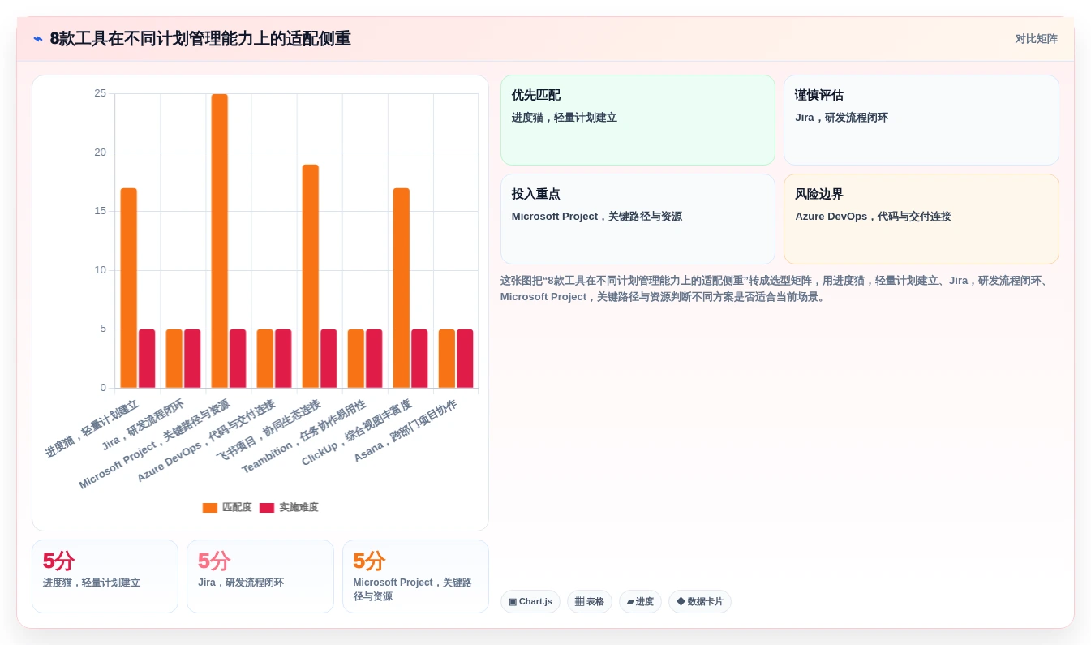This screenshot has width=1091, height=645.
Task: Click the red 实施难度 bar for 进度猫
Action: click(x=147, y=359)
